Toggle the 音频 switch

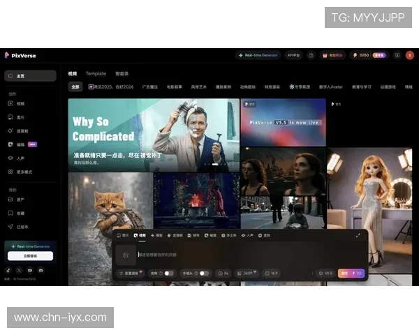168,274
